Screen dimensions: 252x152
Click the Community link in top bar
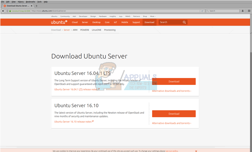[65, 16]
